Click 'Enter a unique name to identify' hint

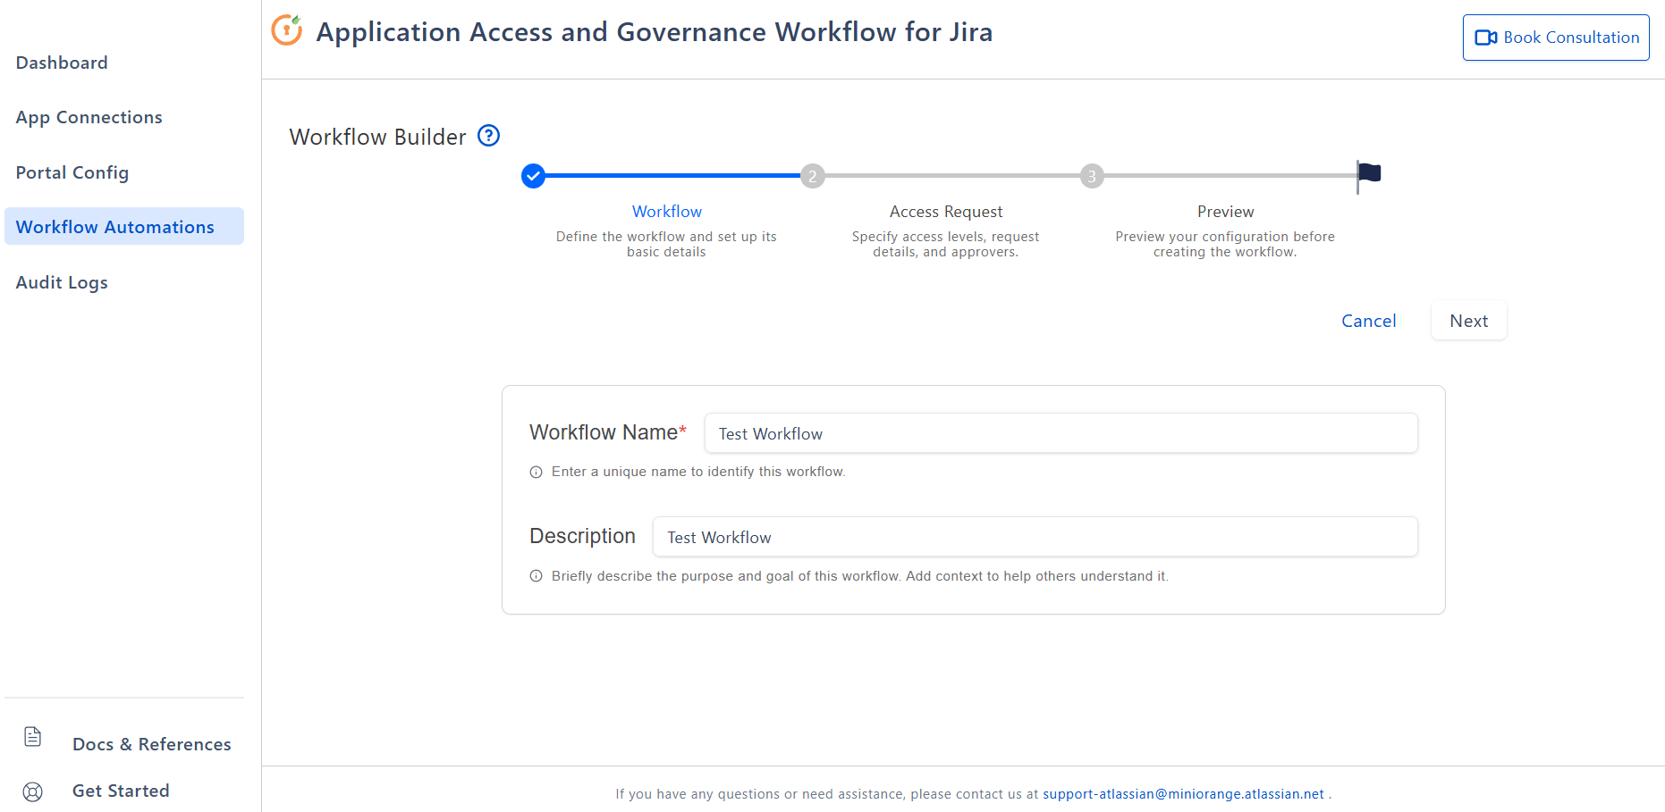click(x=698, y=472)
